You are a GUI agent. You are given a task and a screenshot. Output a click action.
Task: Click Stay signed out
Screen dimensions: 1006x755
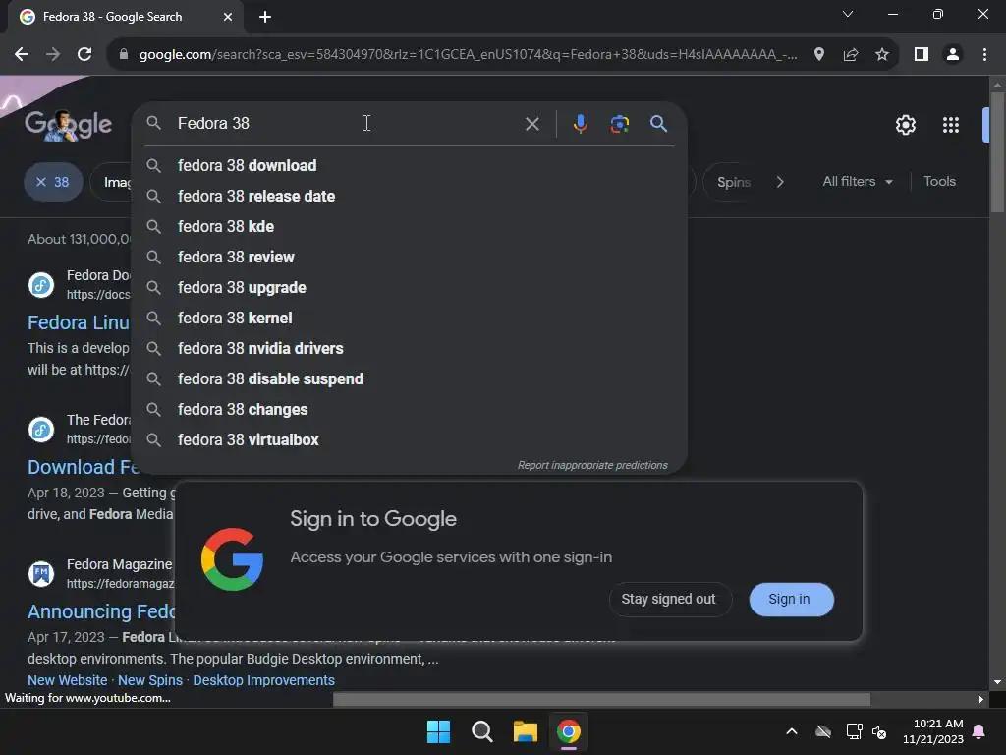click(x=668, y=599)
